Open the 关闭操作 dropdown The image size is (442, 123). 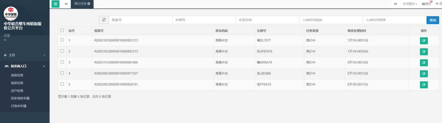[x=410, y=4]
